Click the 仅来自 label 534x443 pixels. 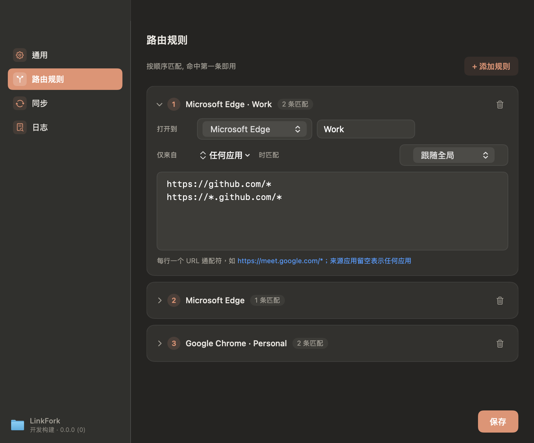167,155
